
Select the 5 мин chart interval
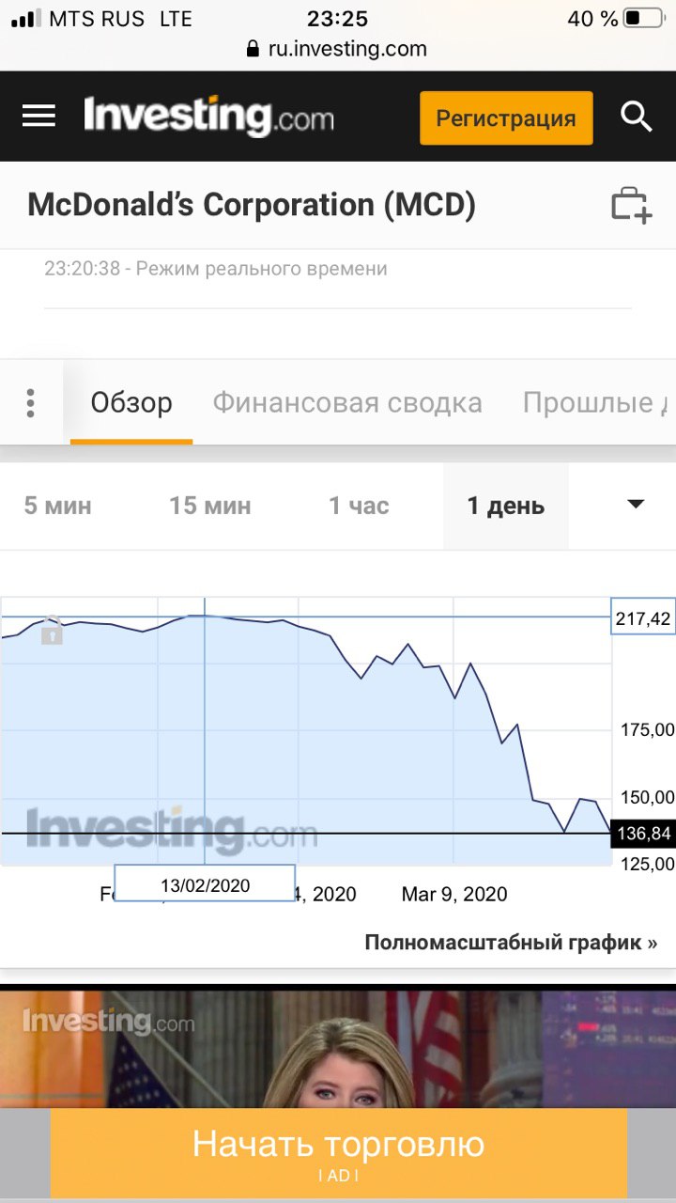tap(57, 506)
